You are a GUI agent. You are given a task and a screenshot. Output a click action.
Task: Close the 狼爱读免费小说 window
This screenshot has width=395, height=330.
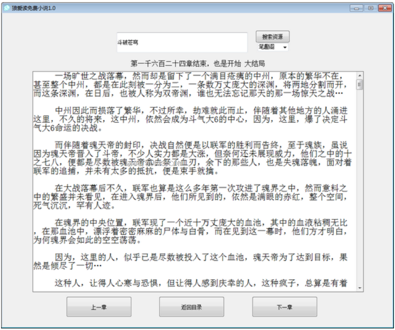tap(385, 8)
